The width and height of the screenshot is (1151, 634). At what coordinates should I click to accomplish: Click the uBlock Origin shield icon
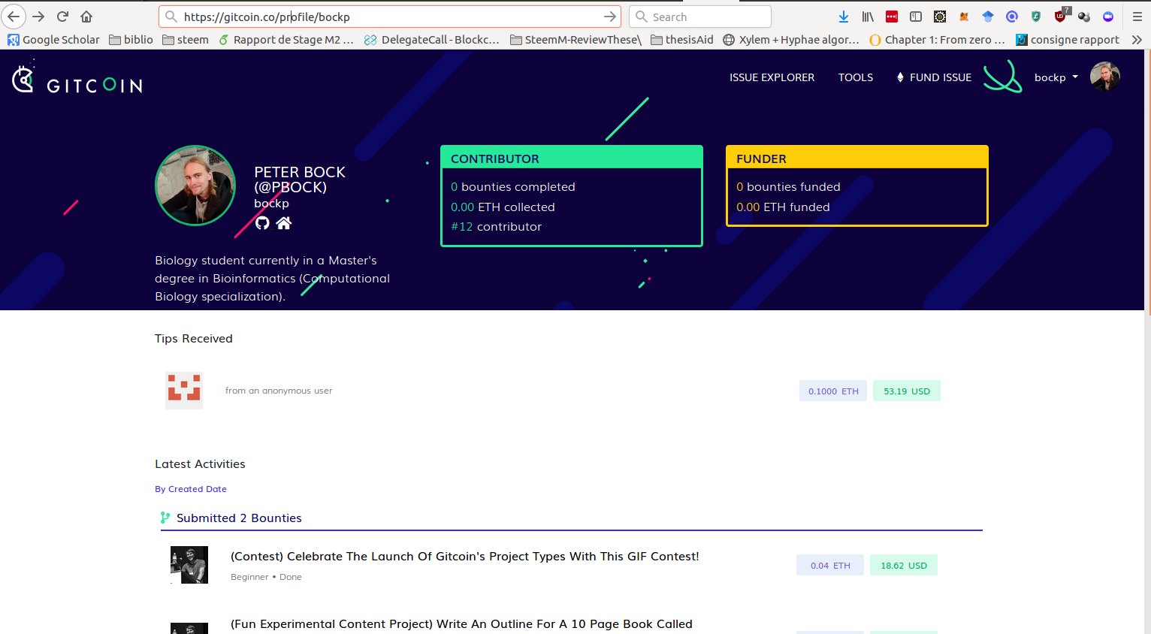click(x=1060, y=17)
